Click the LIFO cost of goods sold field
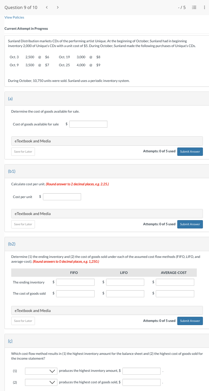 pos(125,293)
